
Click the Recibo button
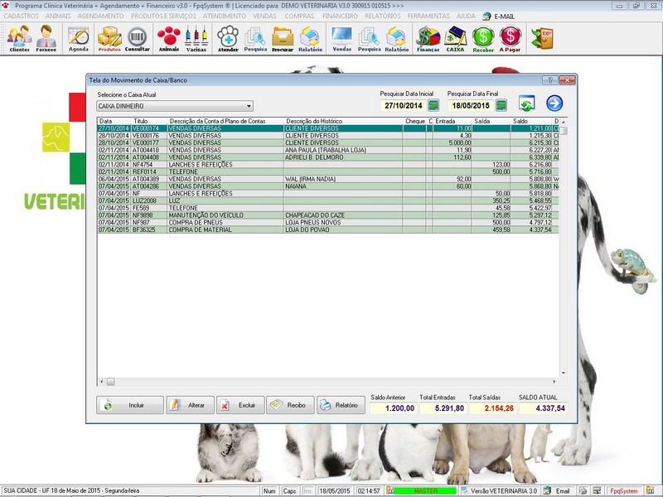coord(291,405)
